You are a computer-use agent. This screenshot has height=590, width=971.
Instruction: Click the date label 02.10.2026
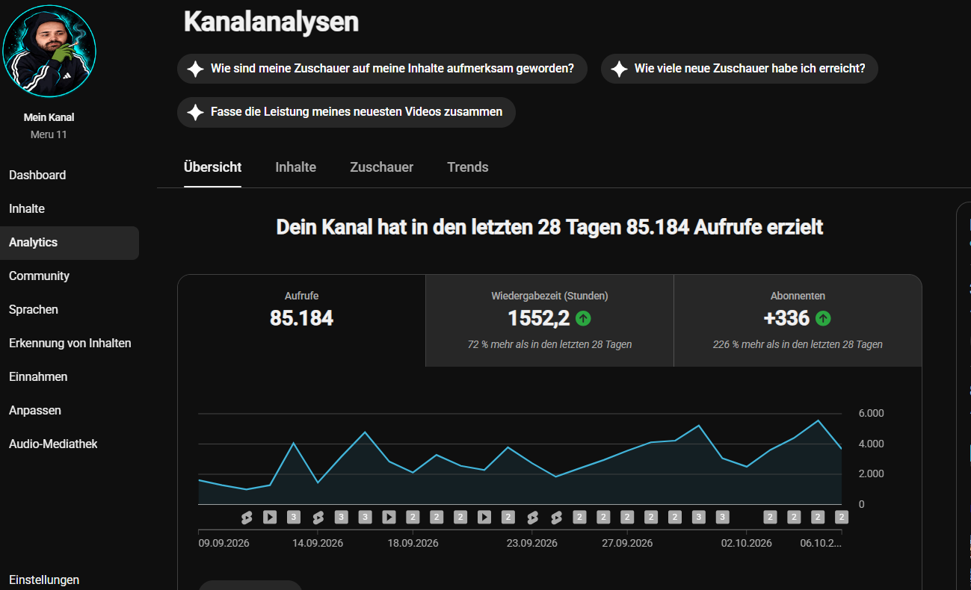point(746,543)
